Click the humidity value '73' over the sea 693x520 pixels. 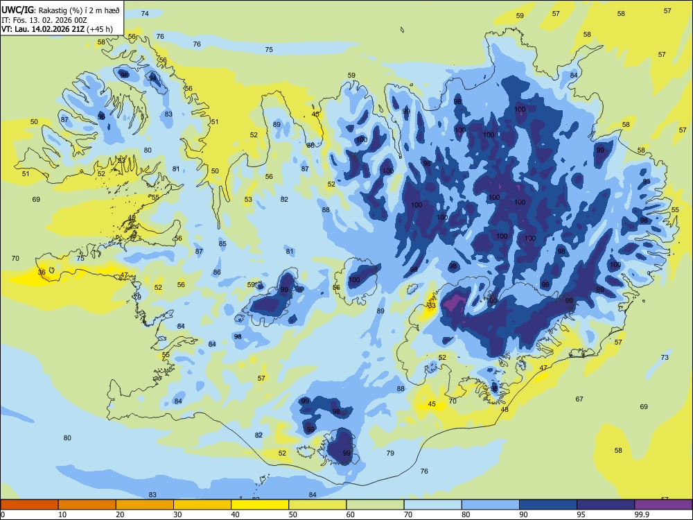pyautogui.click(x=665, y=357)
